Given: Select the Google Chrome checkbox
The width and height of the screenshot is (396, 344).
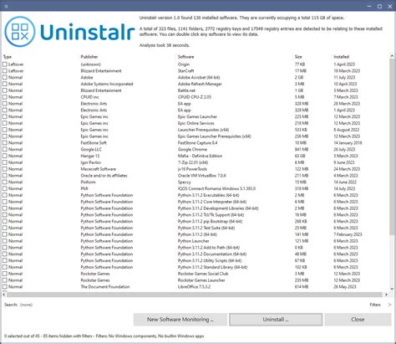Looking at the screenshot, I should pyautogui.click(x=5, y=149).
